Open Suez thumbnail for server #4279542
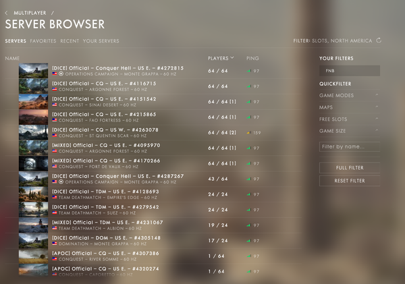405x284 pixels. (x=33, y=210)
